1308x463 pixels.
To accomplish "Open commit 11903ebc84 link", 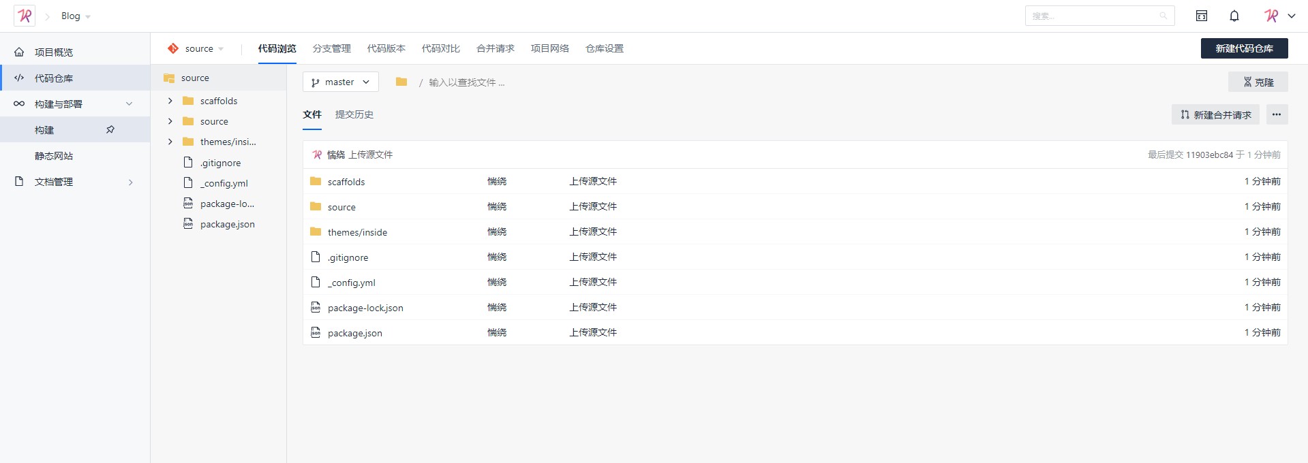I will point(1209,155).
